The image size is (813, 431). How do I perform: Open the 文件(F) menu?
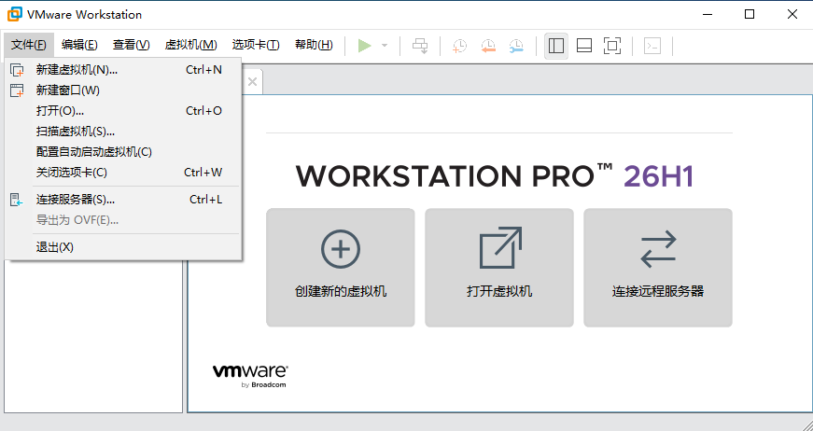tap(29, 45)
